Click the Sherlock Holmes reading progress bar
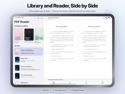Screen dimensions: 125x94 pyautogui.click(x=31, y=70)
